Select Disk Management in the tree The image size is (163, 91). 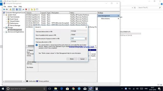pyautogui.click(x=16, y=30)
